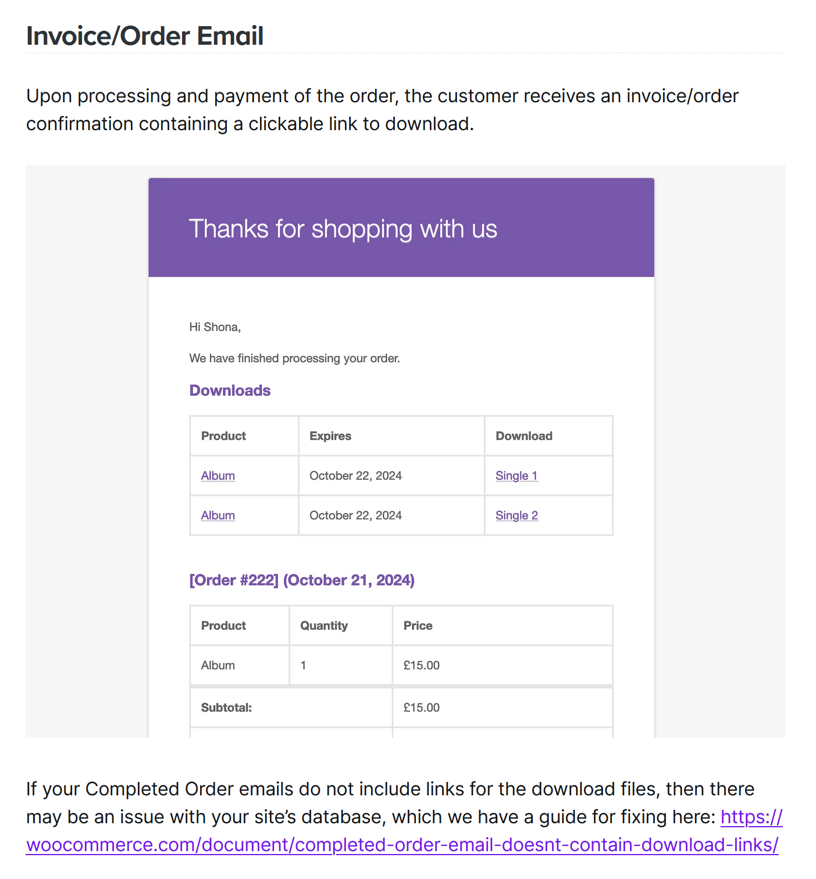The width and height of the screenshot is (816, 879).
Task: Select the Downloads section heading
Action: pyautogui.click(x=230, y=390)
